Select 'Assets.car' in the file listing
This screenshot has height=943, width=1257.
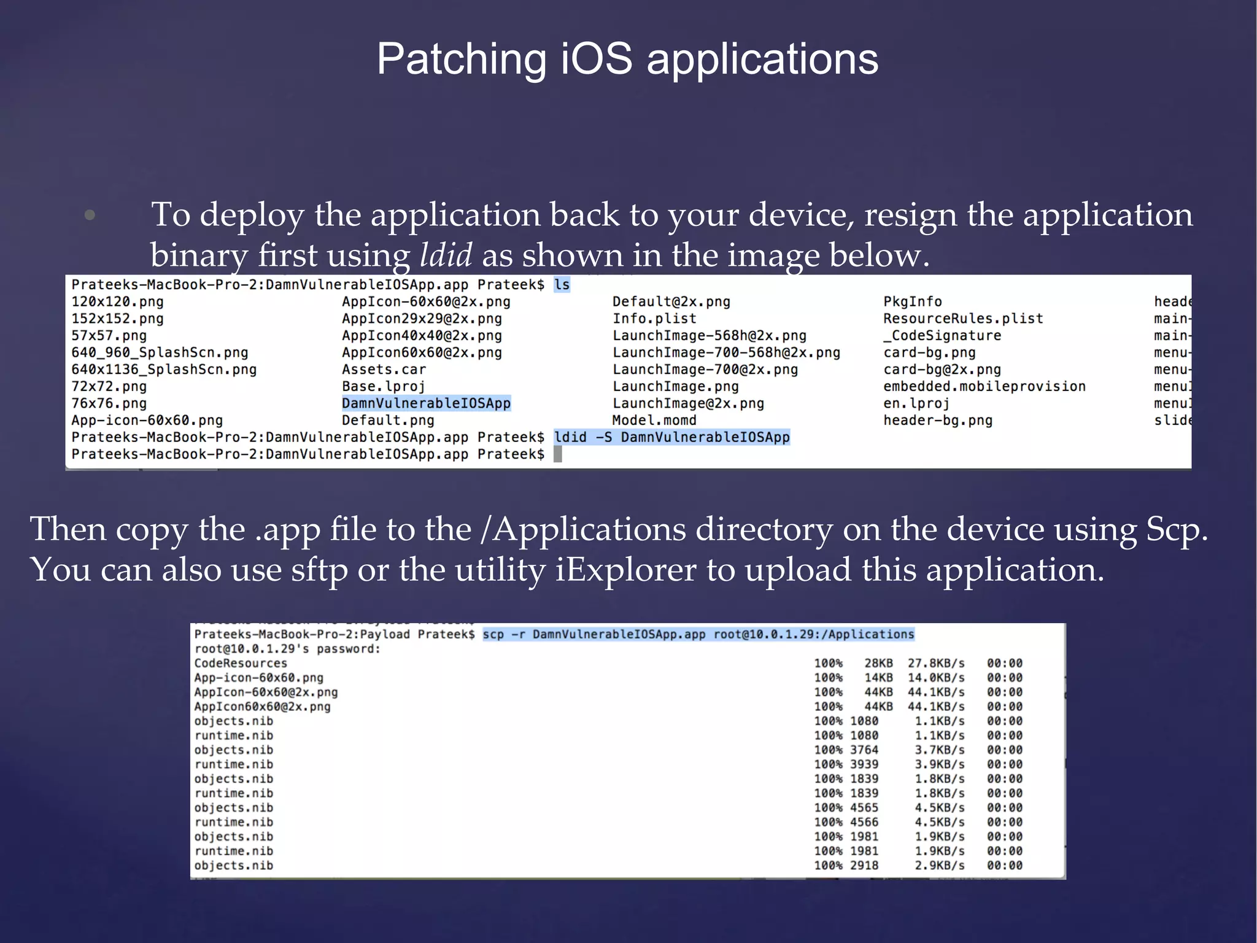(384, 370)
